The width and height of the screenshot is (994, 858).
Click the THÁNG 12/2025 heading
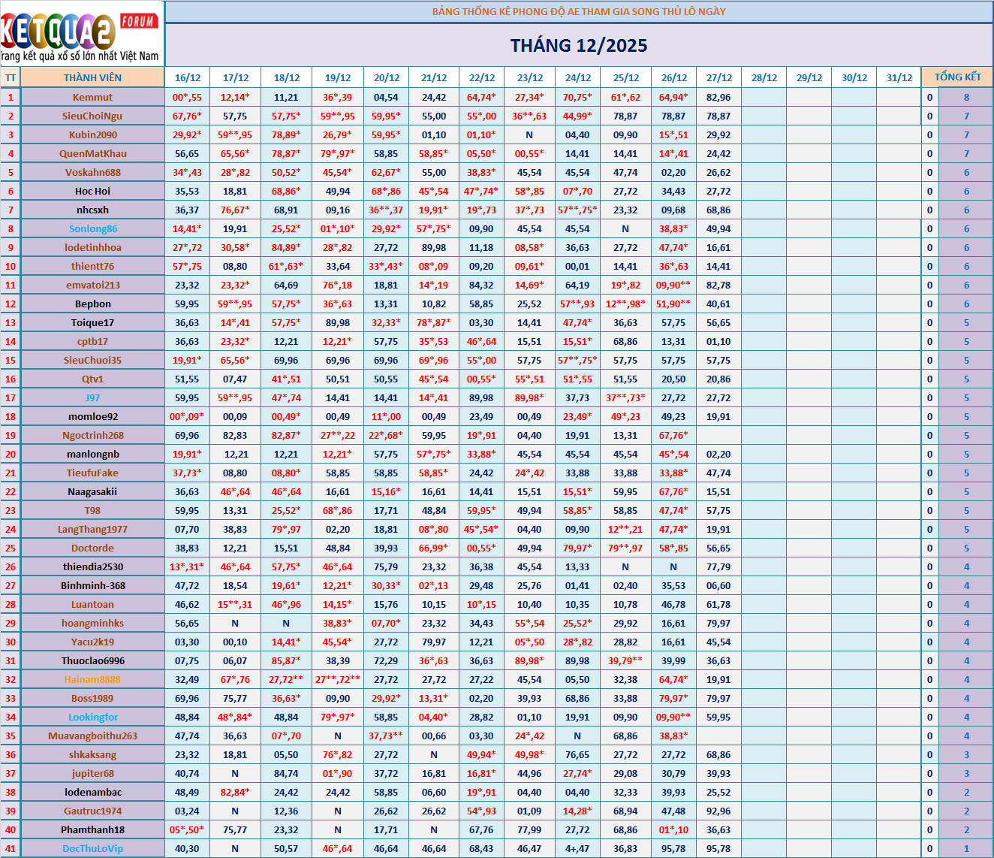click(579, 46)
